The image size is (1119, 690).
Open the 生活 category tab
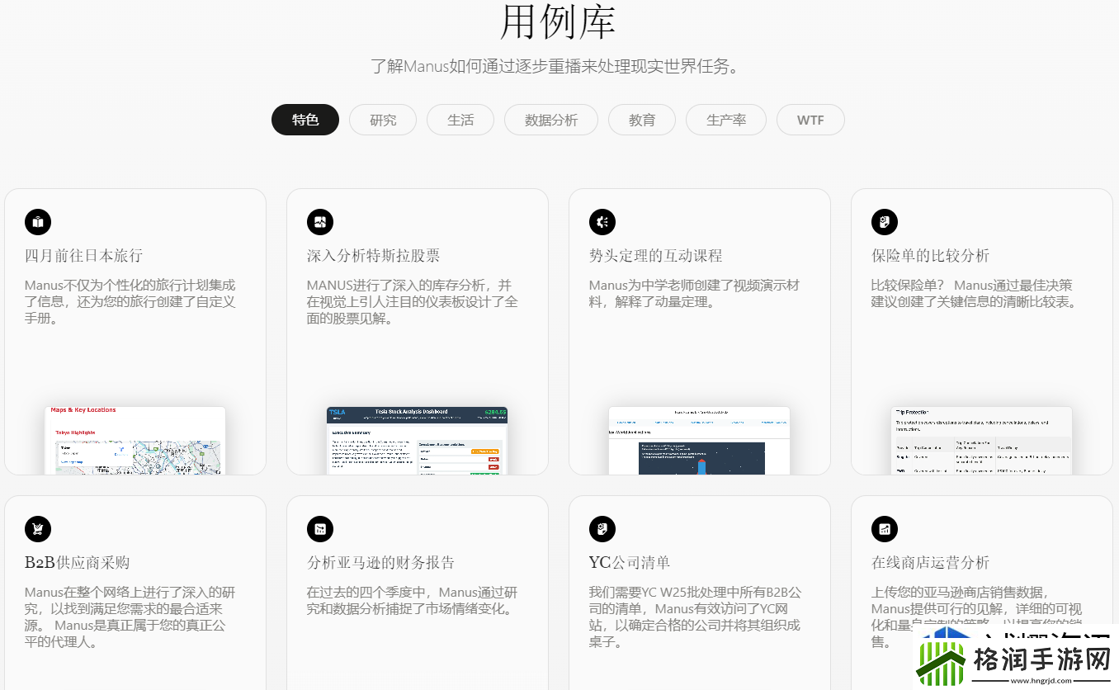(x=460, y=120)
